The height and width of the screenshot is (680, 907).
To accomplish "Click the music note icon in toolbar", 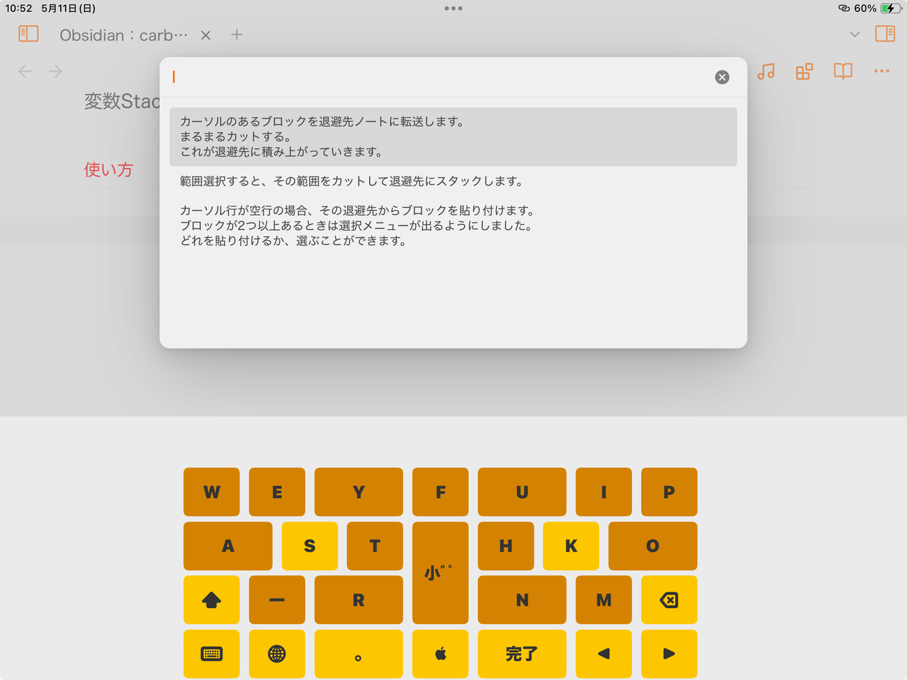I will point(766,71).
